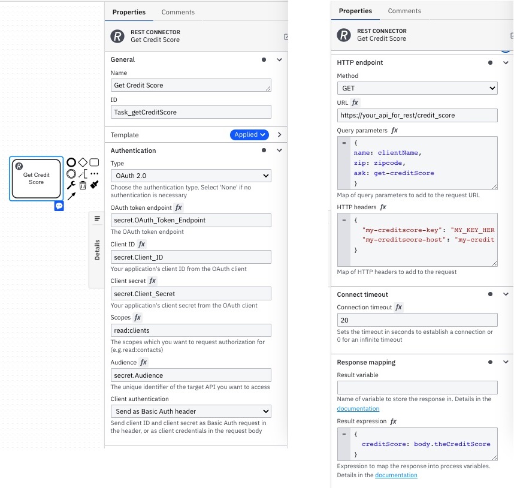Open the Method GET dropdown

[x=418, y=88]
